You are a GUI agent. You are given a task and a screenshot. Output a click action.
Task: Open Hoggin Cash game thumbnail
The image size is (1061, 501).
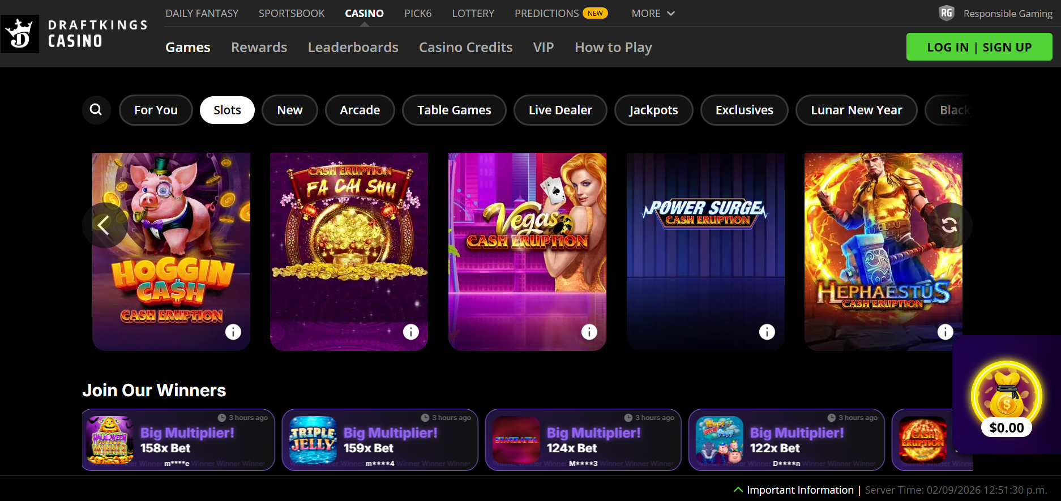171,251
